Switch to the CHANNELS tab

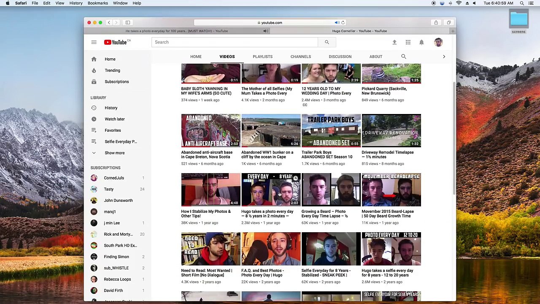[x=300, y=57]
